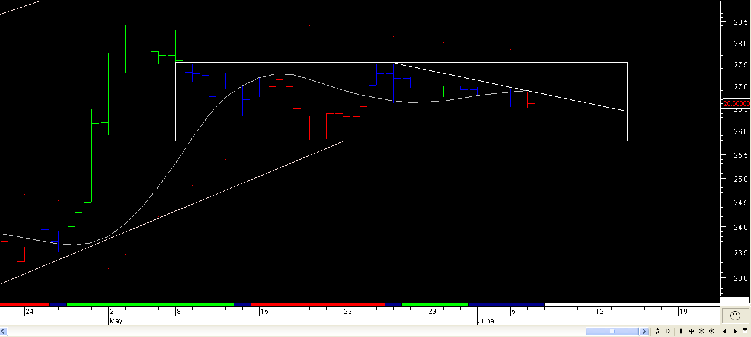The height and width of the screenshot is (337, 751).
Task: Zoom out with the minus magnifier icon
Action: click(701, 331)
